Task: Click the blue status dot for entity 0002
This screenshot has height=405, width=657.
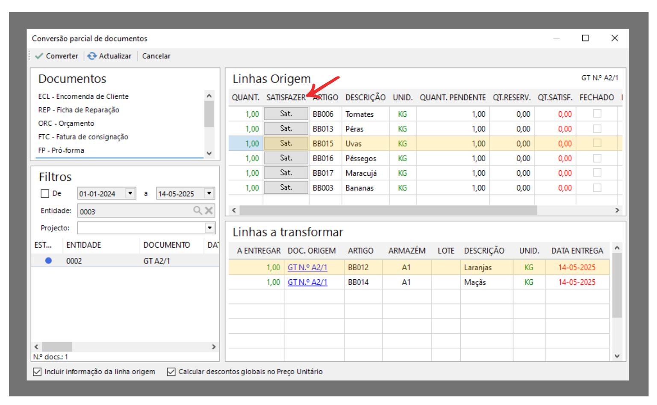Action: 48,260
